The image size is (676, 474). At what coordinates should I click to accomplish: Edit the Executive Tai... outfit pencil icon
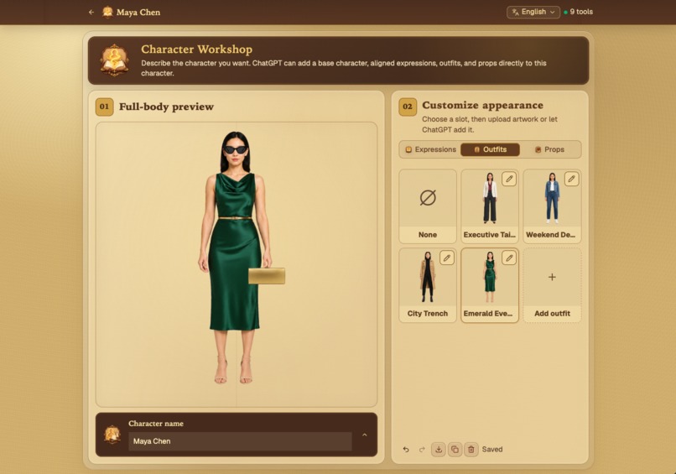coord(509,179)
